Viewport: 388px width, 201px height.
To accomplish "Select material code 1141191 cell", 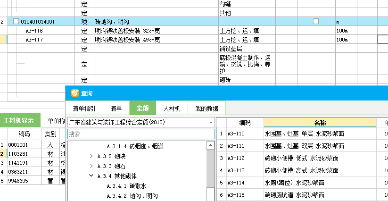I will (x=25, y=163).
